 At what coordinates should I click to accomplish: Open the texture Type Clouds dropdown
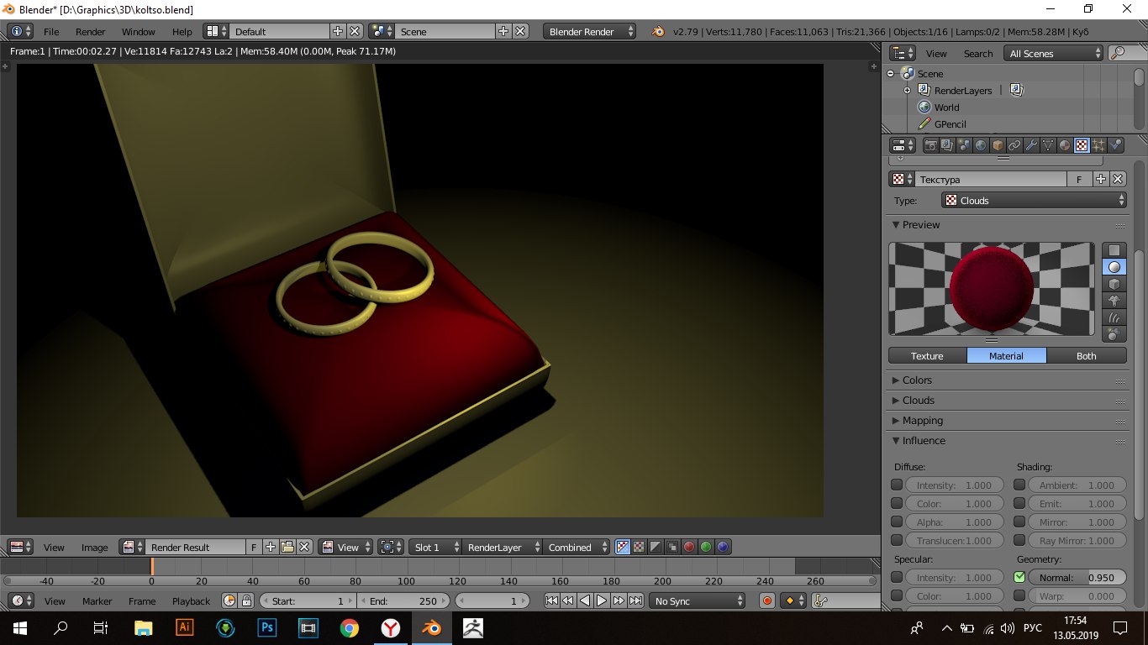point(1034,200)
